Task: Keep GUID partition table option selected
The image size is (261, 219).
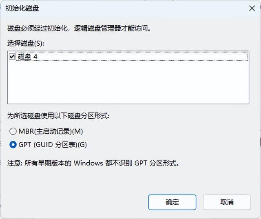Action: tap(13, 144)
